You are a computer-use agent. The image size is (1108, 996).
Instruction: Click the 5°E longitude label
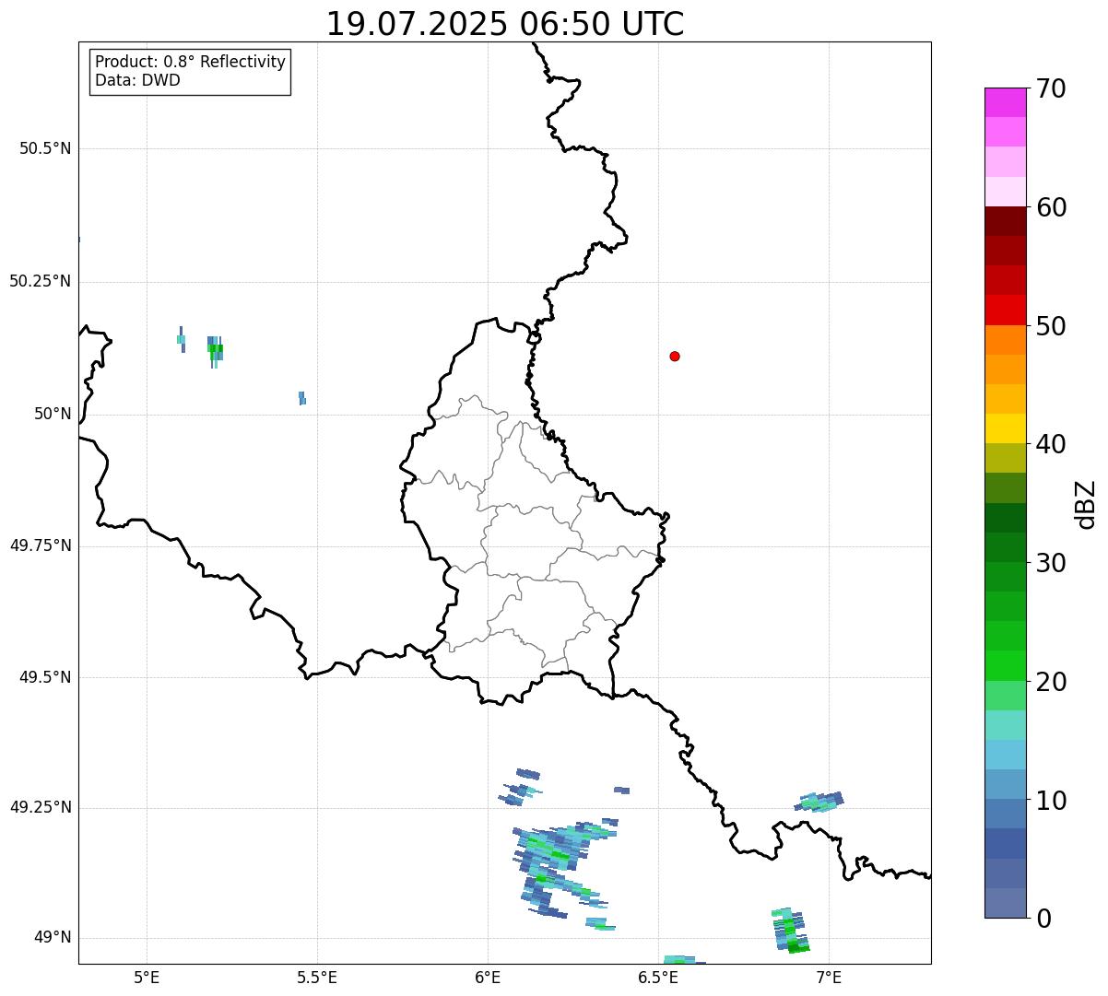pyautogui.click(x=147, y=977)
